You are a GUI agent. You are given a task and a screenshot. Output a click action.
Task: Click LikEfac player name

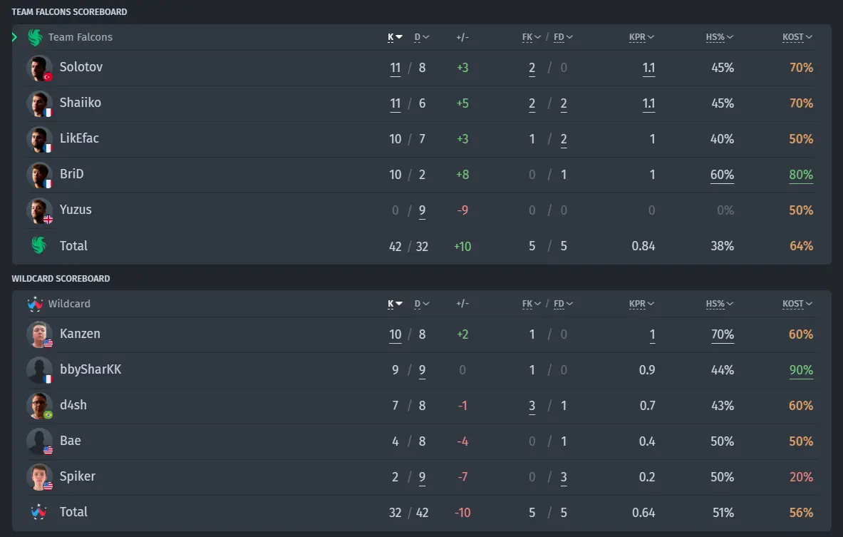(79, 138)
